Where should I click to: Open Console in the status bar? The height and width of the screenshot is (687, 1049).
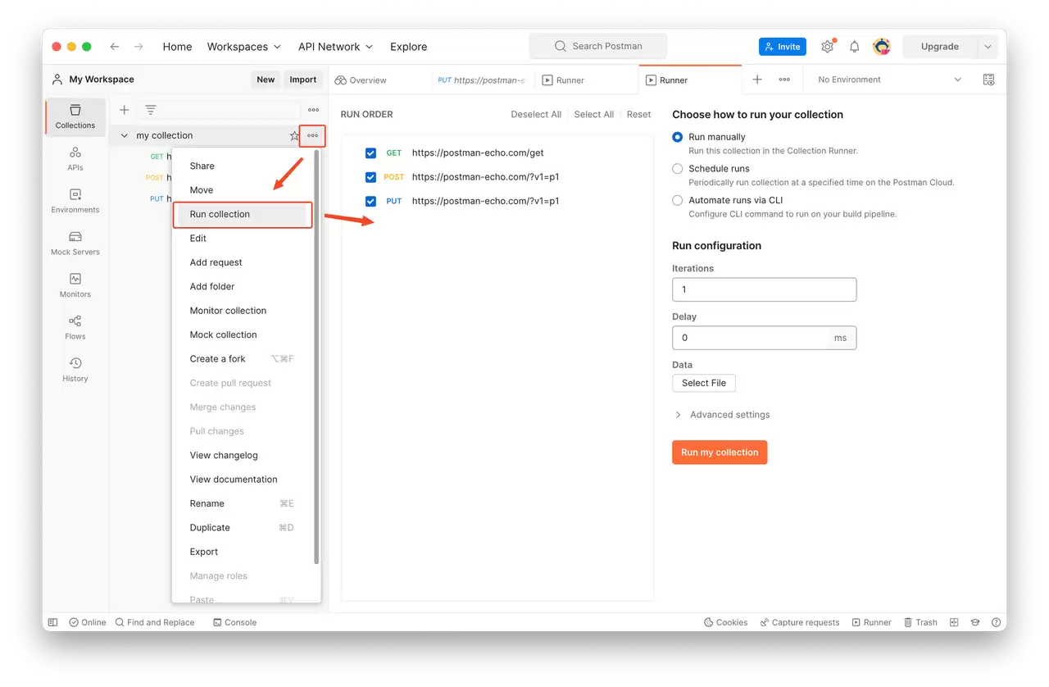(234, 622)
